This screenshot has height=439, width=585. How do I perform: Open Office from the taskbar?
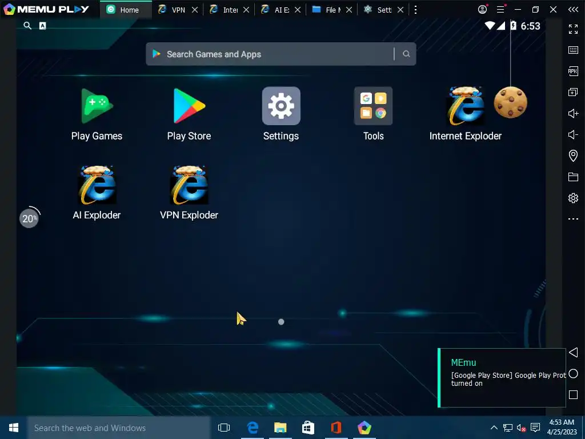[336, 428]
